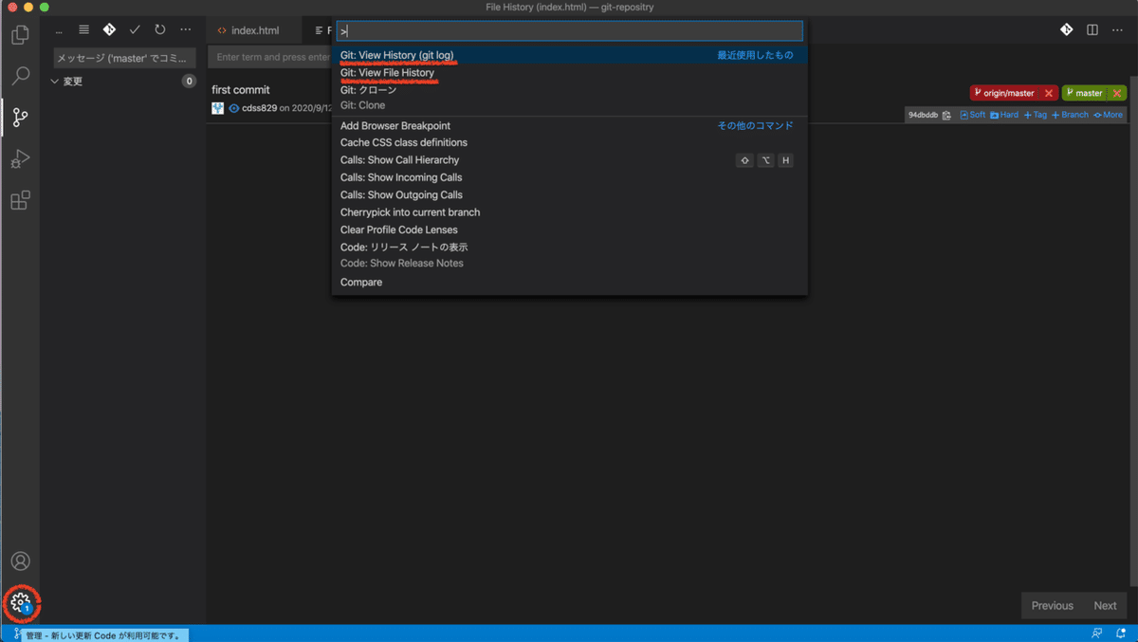The width and height of the screenshot is (1138, 642).
Task: Click author avatar next to cdss829
Action: click(218, 108)
